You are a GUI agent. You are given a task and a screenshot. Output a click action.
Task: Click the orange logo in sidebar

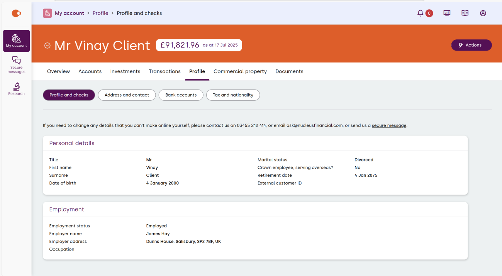coord(16,14)
